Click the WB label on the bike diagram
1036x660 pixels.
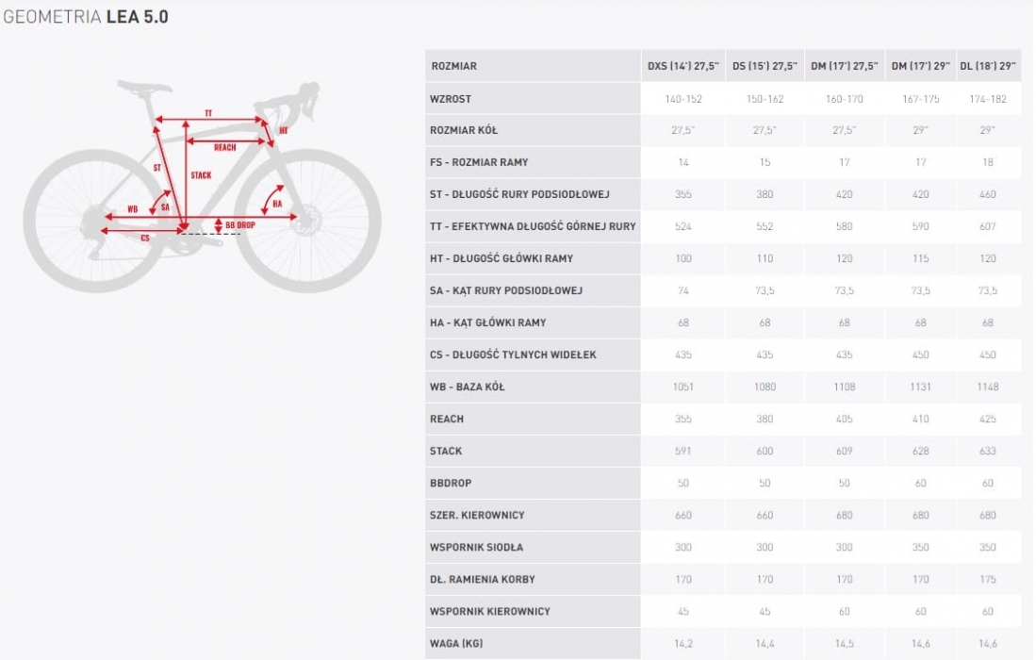133,208
